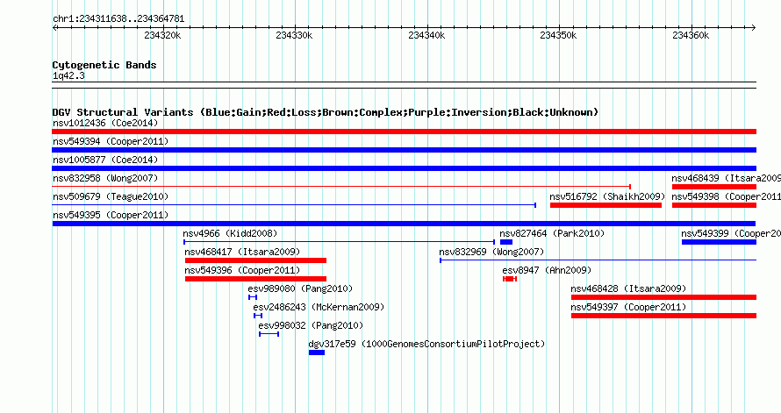Select the nsv549394 (Cooper2011) blue bar
781x413 pixels.
click(404, 150)
